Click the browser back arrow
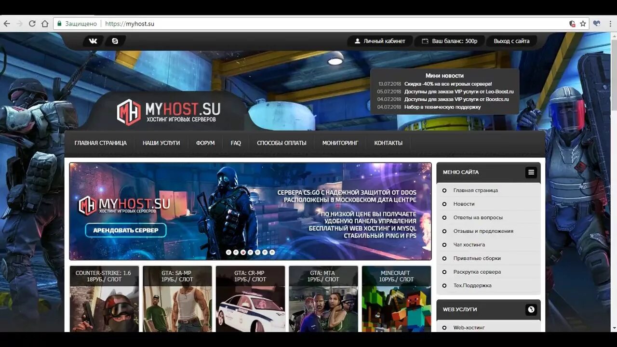Viewport: 617px width, 347px height. (x=7, y=23)
